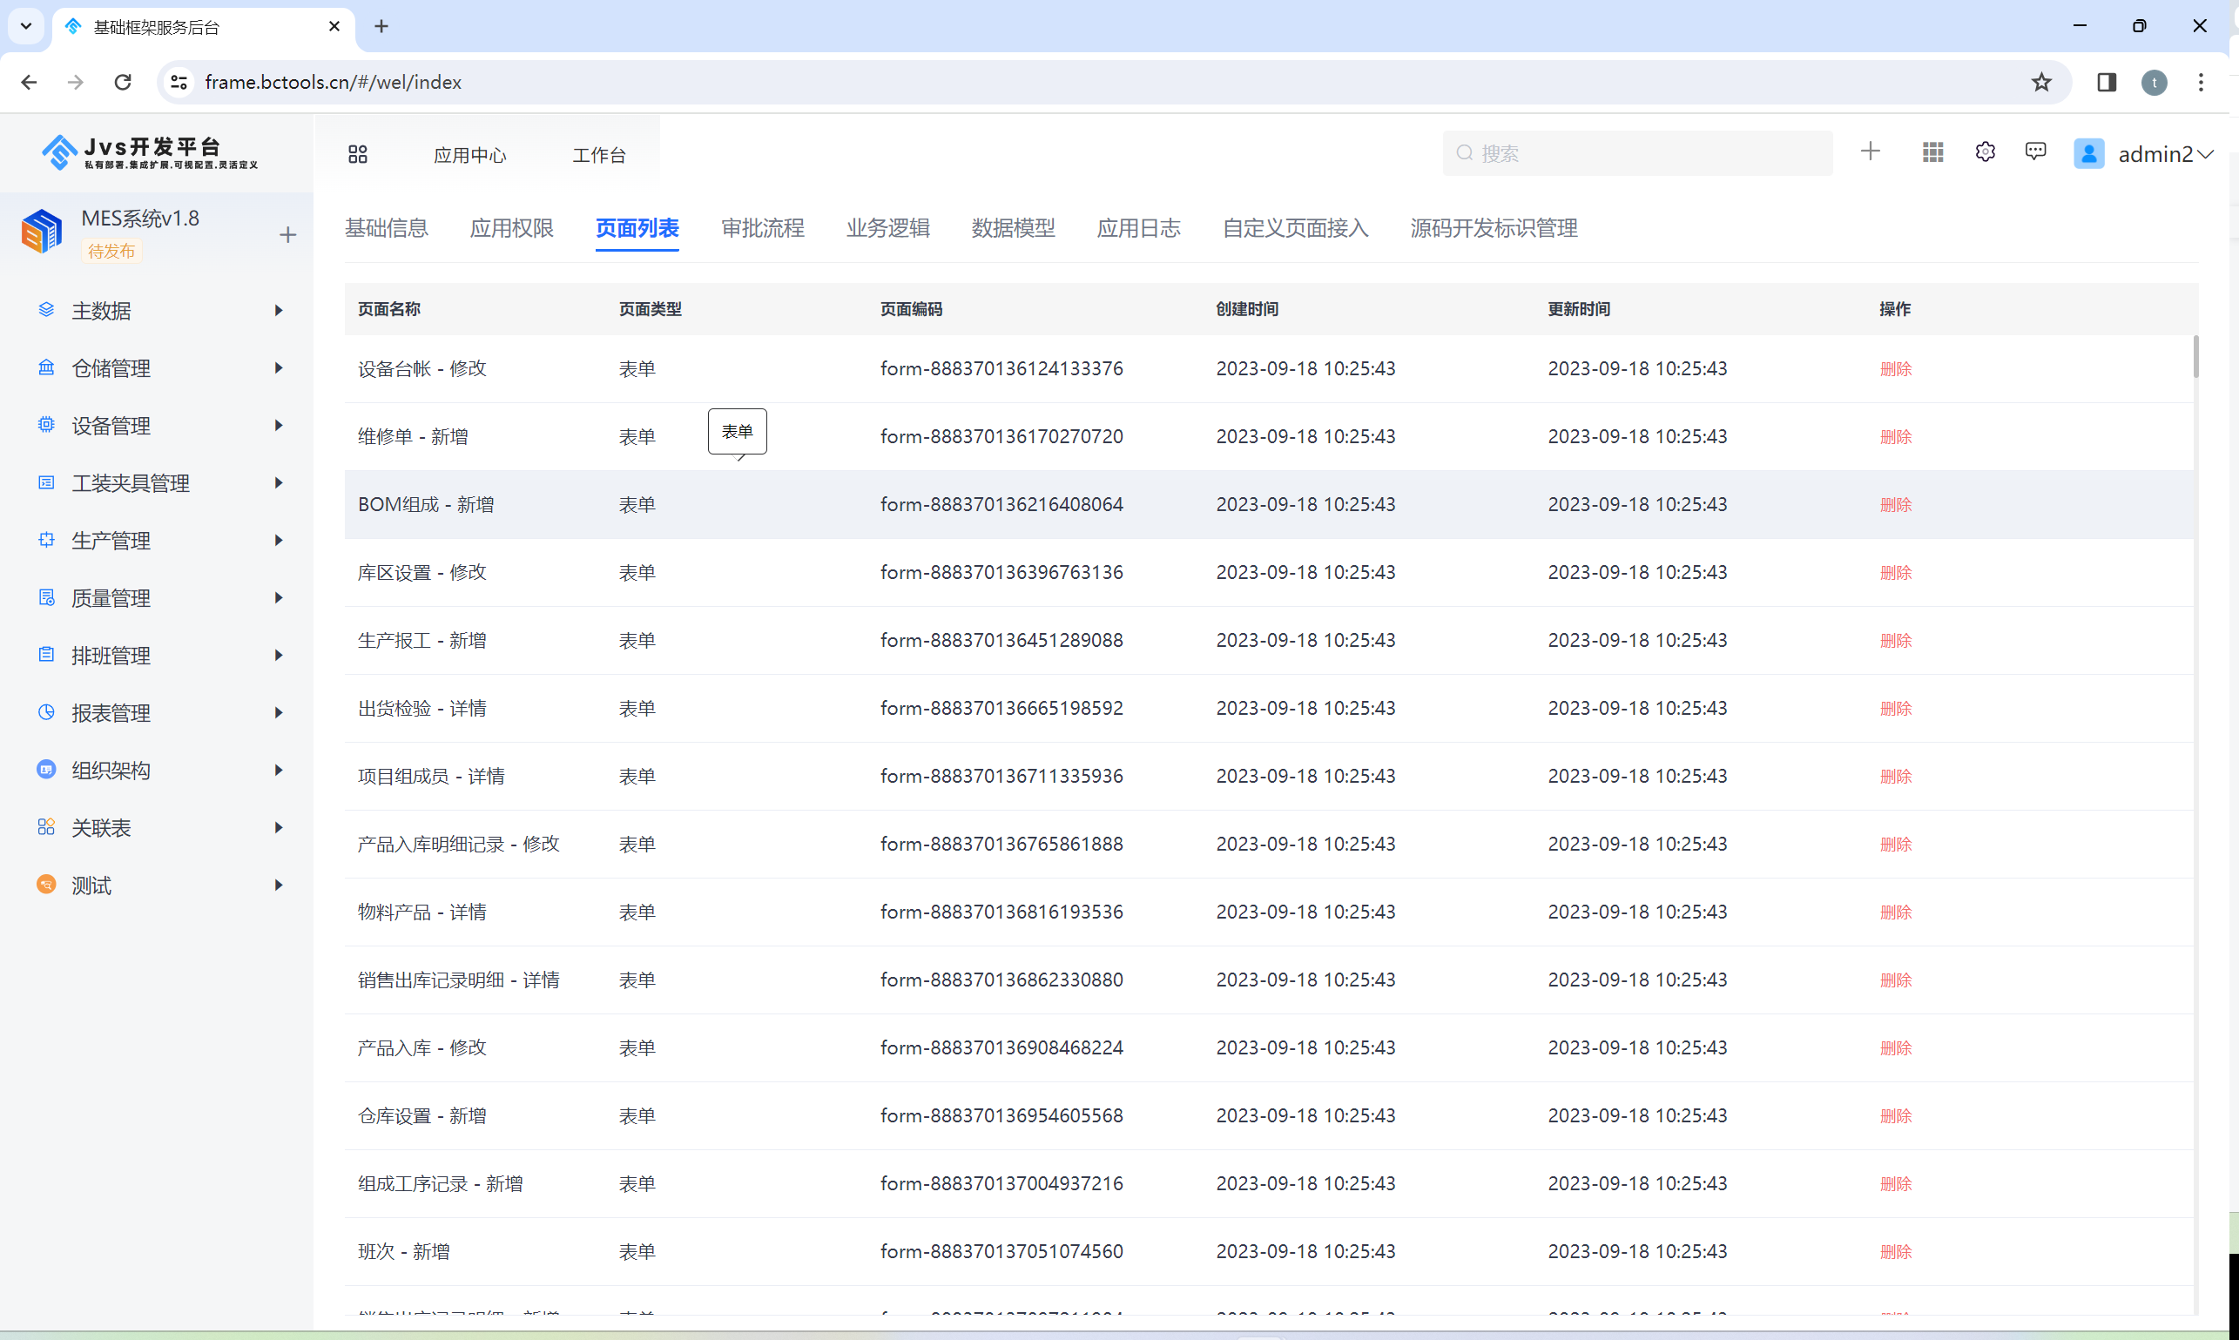Click the 质量管理 sidebar icon
This screenshot has height=1340, width=2239.
46,596
